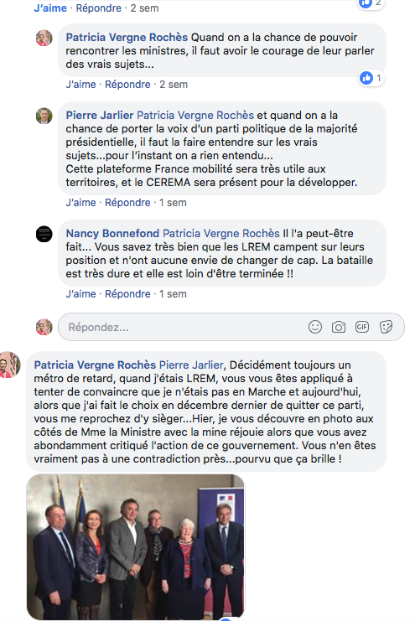The width and height of the screenshot is (415, 621).
Task: Open Pierre Jarlier's name link in his comment
Action: (100, 116)
